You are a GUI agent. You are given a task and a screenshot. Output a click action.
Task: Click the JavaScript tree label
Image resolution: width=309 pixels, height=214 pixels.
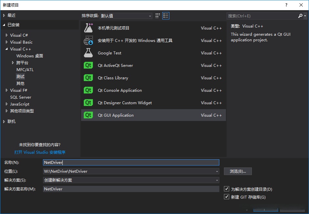[20, 104]
